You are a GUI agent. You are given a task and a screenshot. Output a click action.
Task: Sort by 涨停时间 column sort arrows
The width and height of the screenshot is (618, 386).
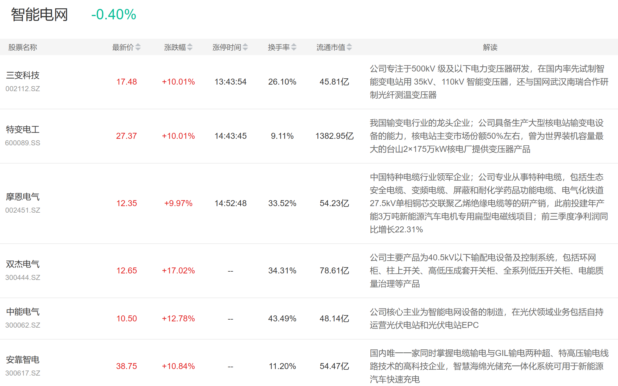(x=245, y=47)
